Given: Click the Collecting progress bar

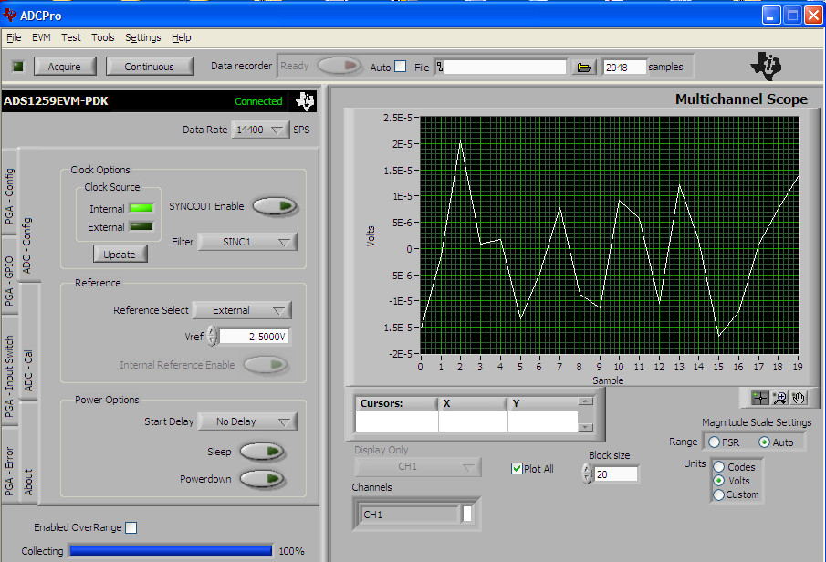Looking at the screenshot, I should 171,551.
